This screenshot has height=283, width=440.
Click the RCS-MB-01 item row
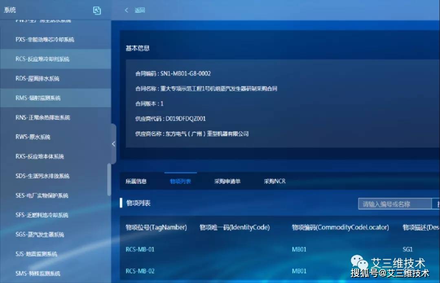coord(141,249)
